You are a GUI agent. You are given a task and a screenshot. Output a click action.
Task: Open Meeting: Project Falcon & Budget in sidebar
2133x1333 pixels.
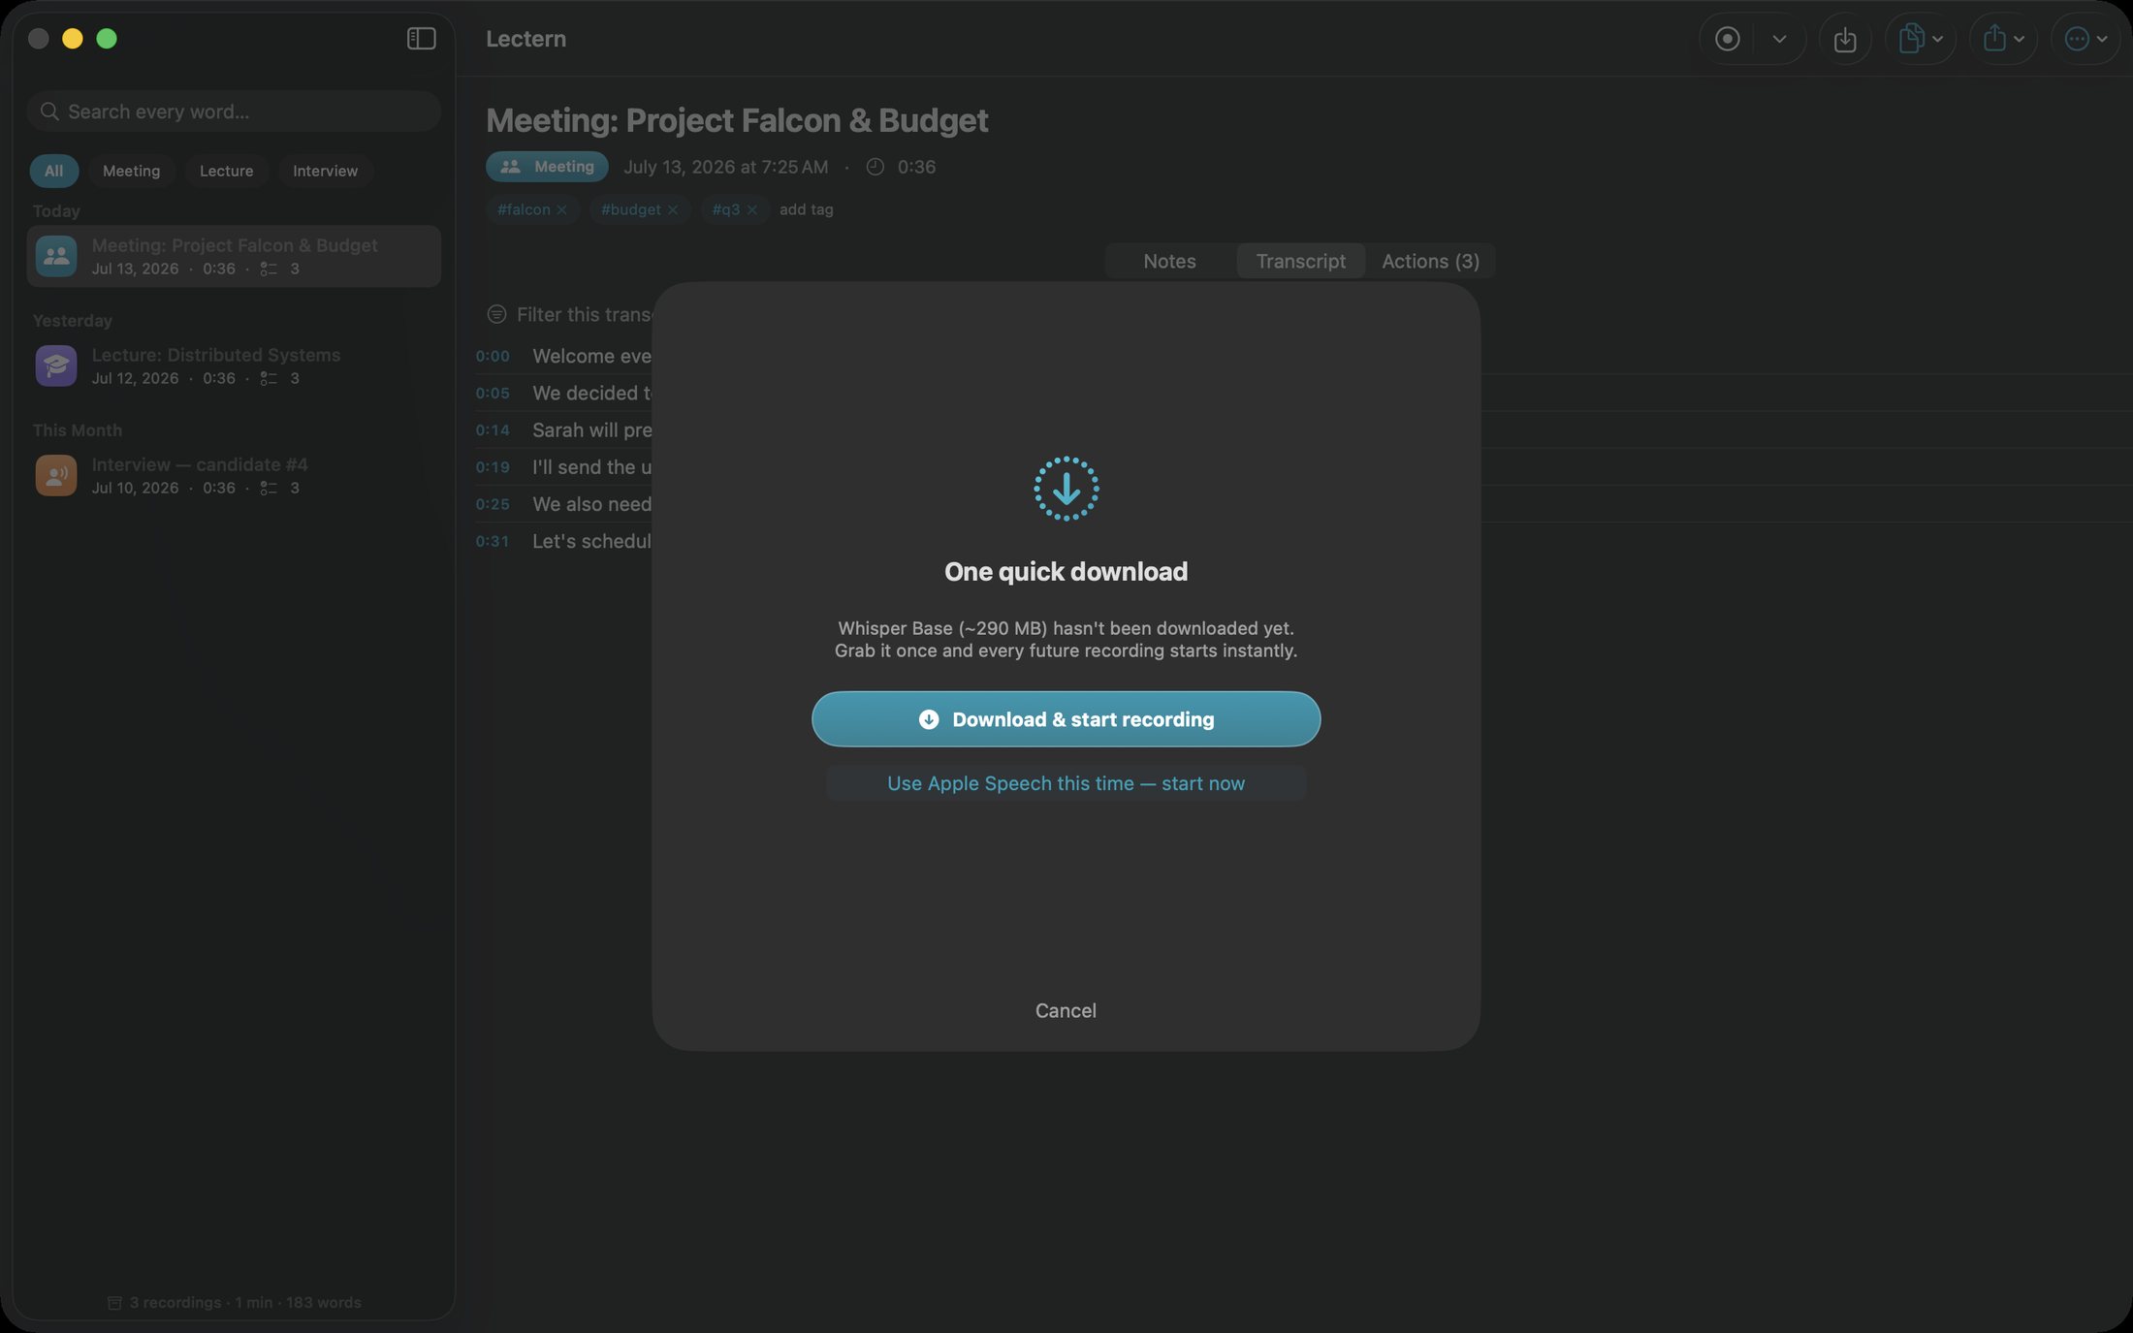click(234, 256)
